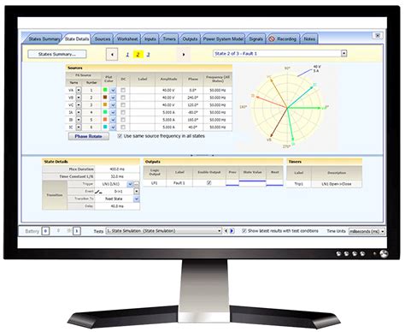
Task: Go to previous test arrow
Action: click(x=226, y=231)
